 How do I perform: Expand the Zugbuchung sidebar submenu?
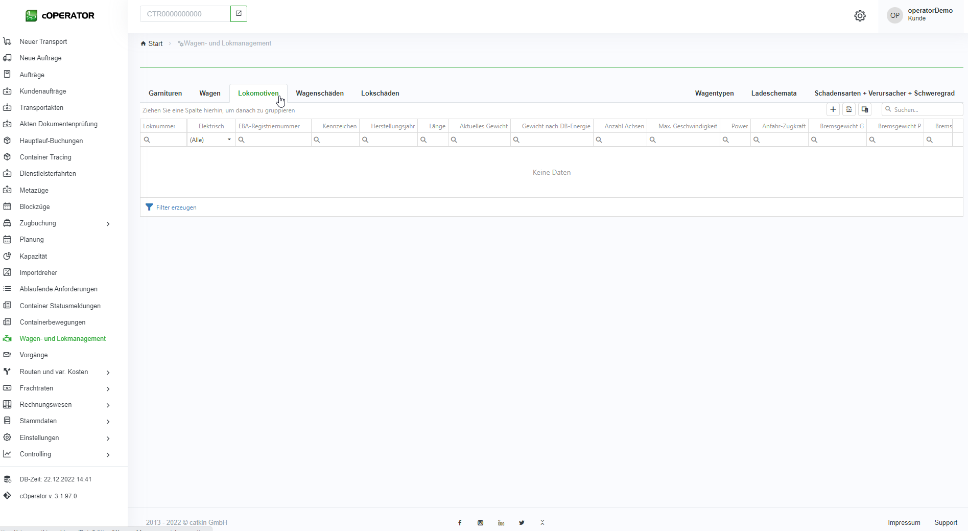[108, 223]
